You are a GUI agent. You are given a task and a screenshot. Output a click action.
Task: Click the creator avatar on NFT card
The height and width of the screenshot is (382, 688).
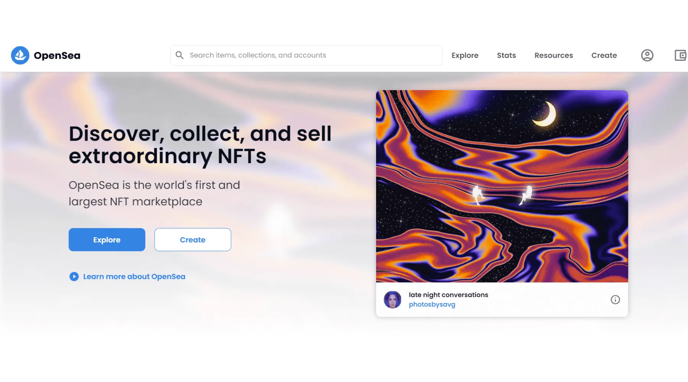point(392,299)
